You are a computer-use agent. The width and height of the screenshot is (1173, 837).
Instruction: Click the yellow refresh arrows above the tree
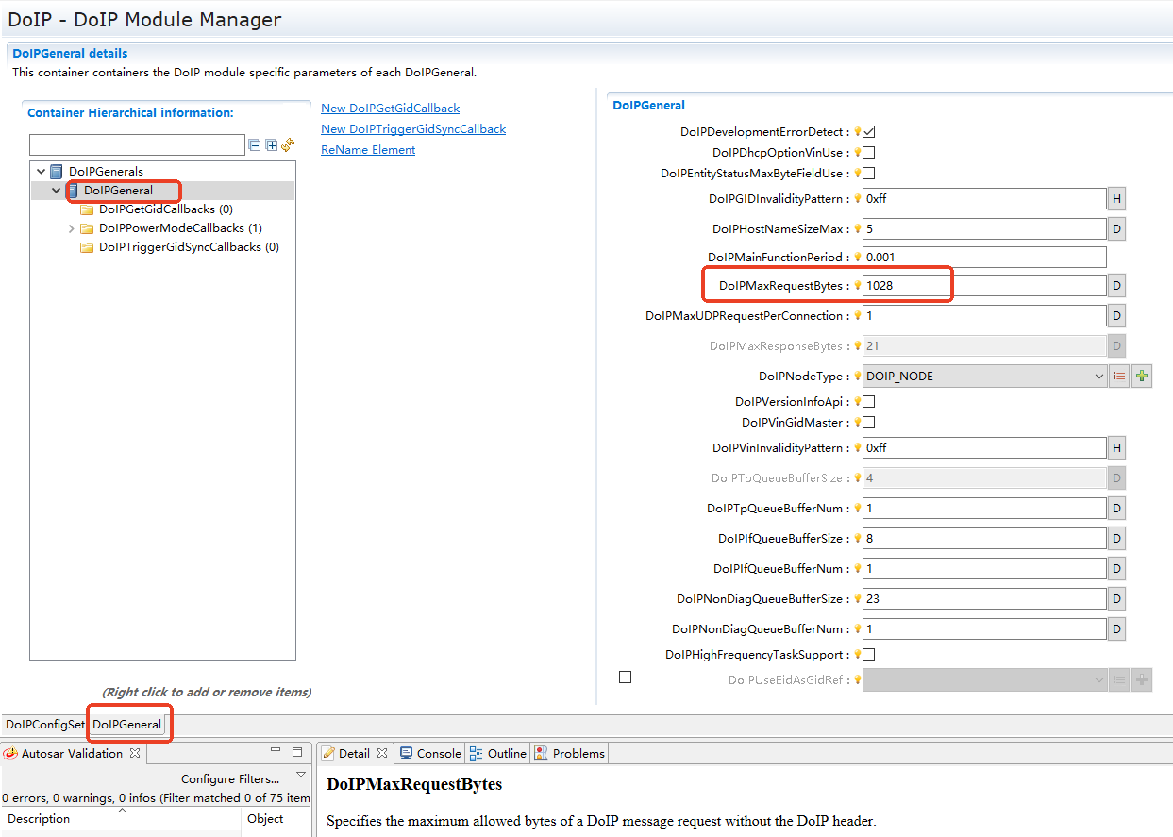point(288,145)
